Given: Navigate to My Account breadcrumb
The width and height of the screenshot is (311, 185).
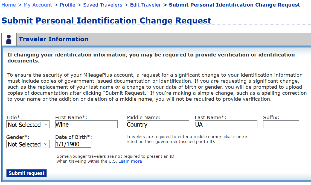Looking at the screenshot, I should pyautogui.click(x=38, y=5).
